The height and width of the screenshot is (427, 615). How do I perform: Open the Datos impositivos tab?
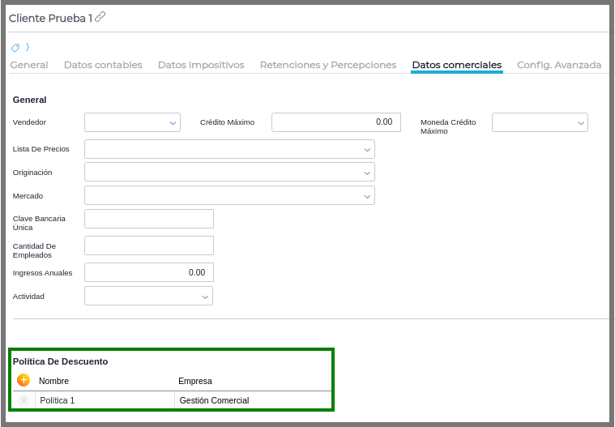[201, 65]
